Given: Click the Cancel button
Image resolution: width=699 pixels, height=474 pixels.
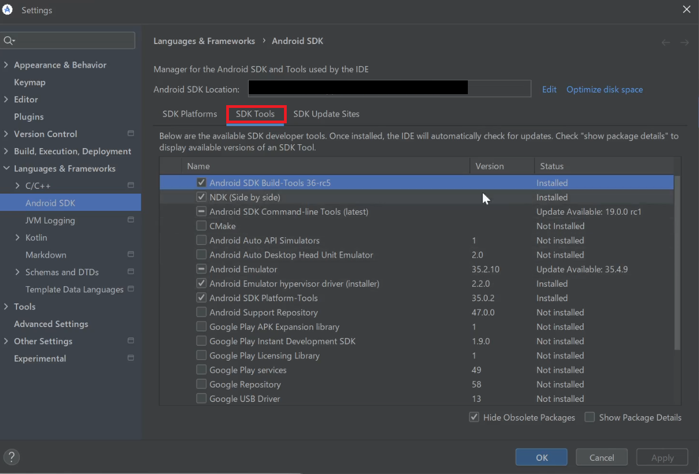Looking at the screenshot, I should pyautogui.click(x=602, y=457).
